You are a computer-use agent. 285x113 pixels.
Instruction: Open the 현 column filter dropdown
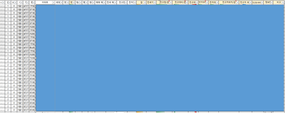tap(93, 2)
